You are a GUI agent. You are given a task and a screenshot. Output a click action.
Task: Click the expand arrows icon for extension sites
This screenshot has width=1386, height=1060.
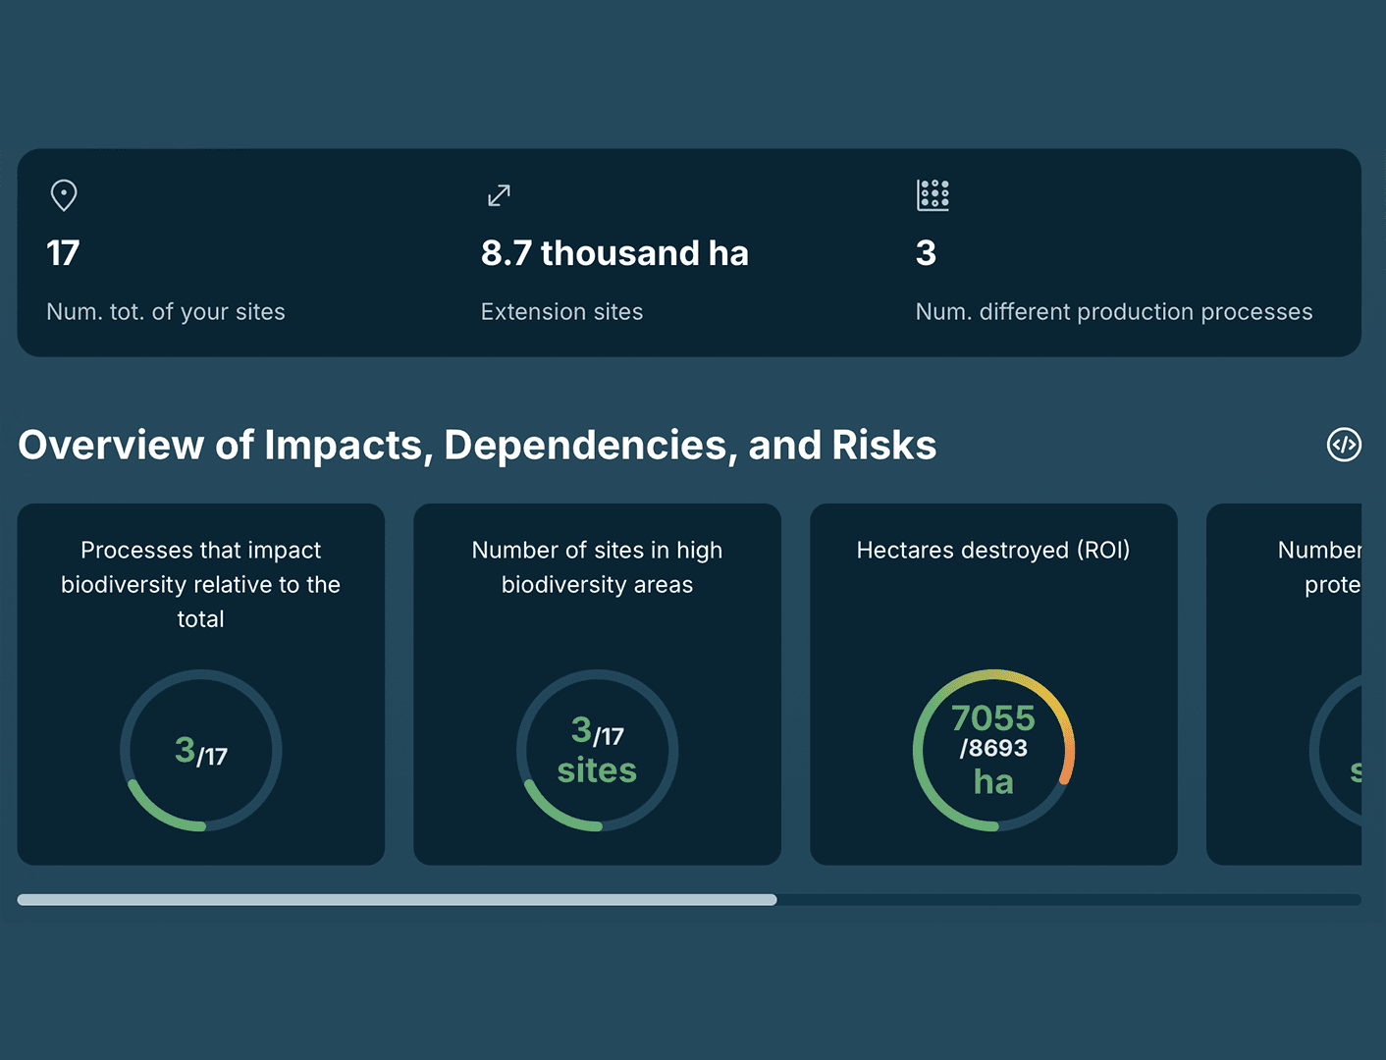click(499, 195)
